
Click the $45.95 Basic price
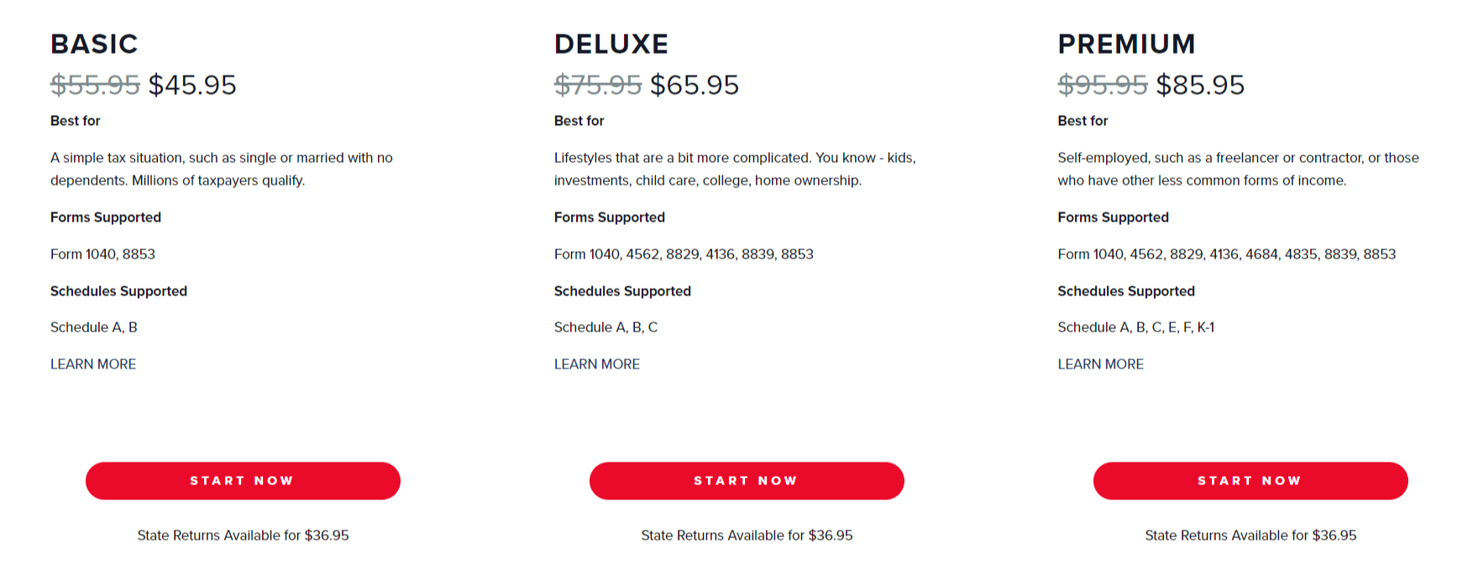192,84
